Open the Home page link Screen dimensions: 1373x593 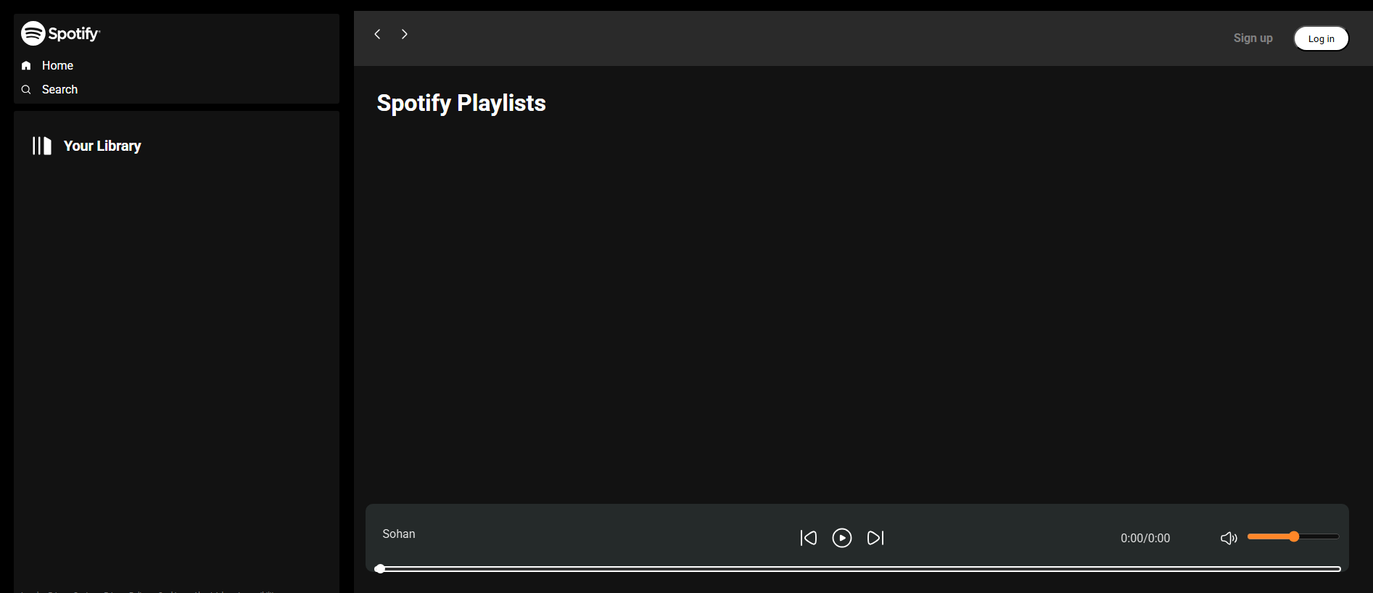(57, 65)
